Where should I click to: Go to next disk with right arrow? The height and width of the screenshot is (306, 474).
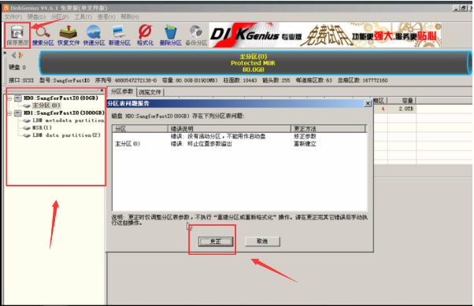click(x=20, y=55)
